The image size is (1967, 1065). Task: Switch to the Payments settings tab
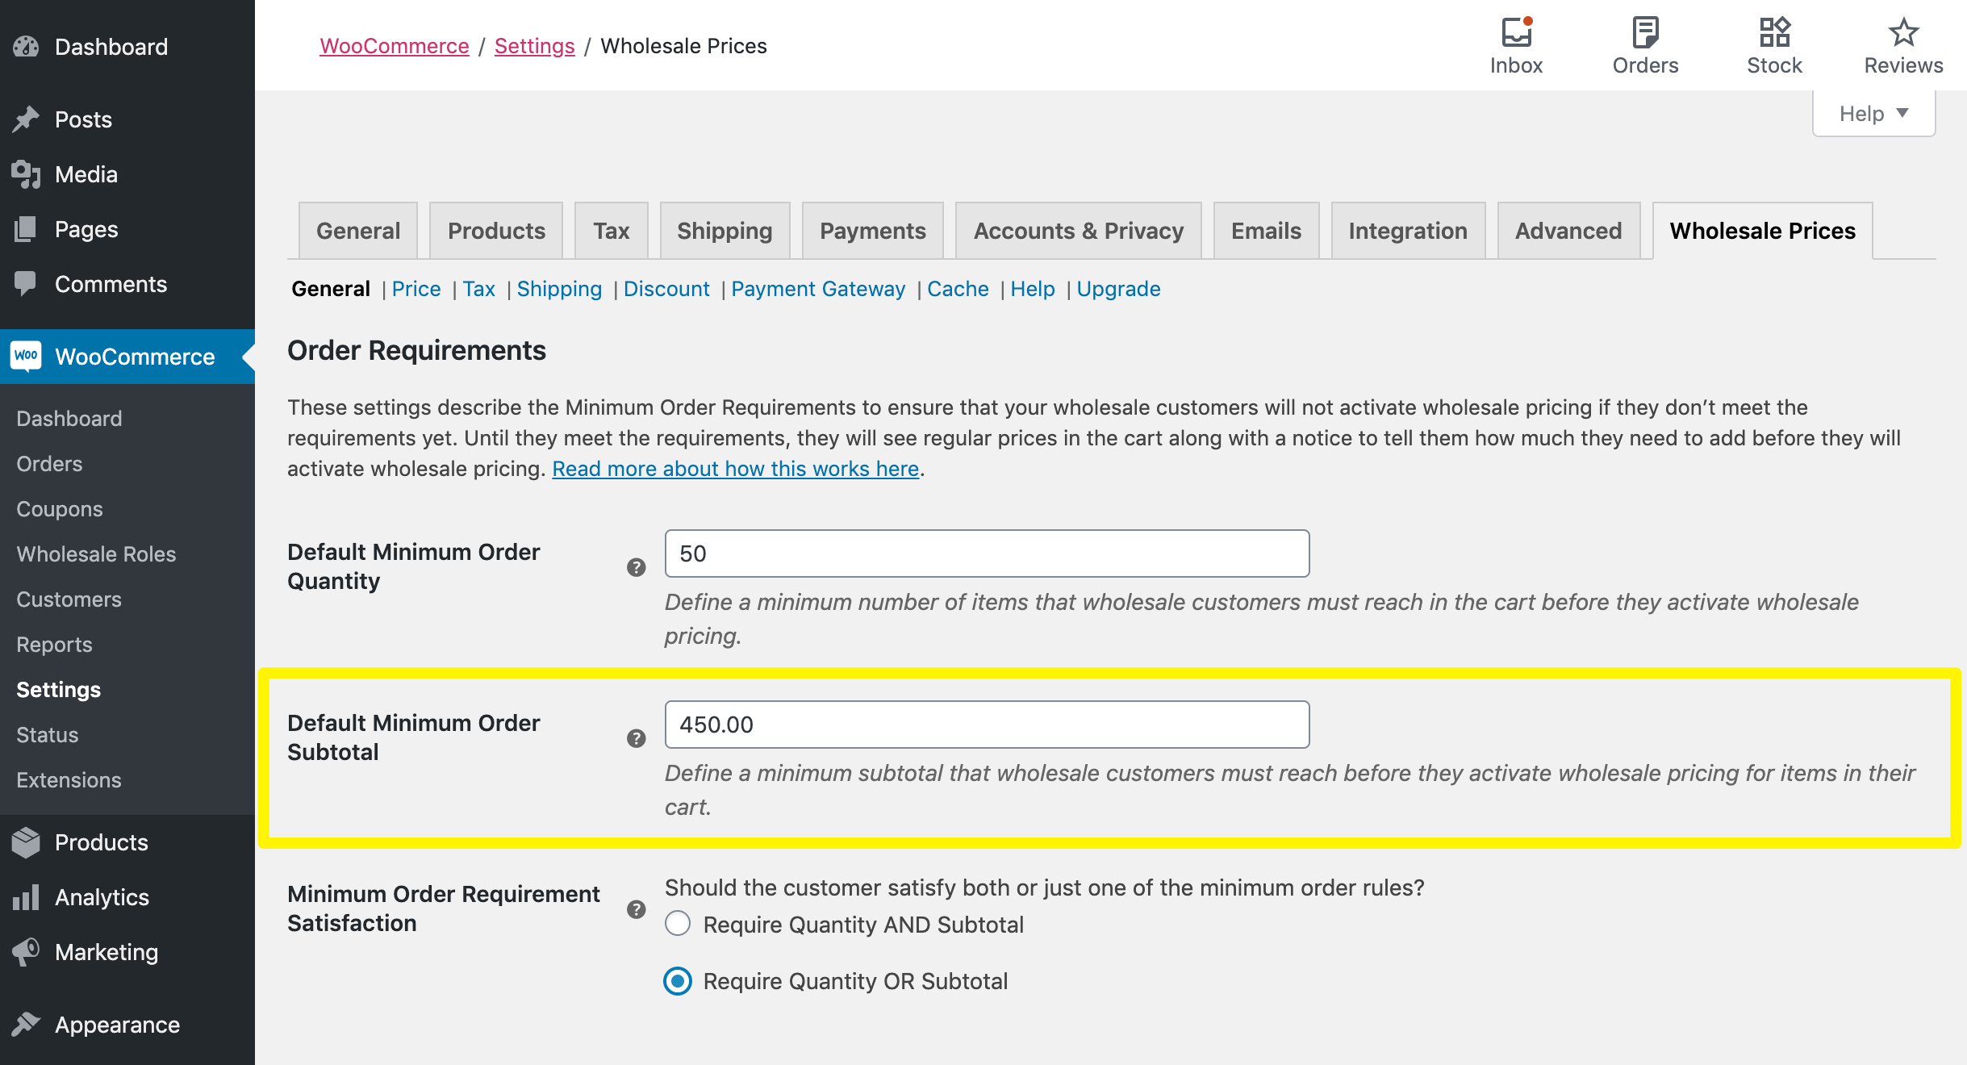point(873,231)
